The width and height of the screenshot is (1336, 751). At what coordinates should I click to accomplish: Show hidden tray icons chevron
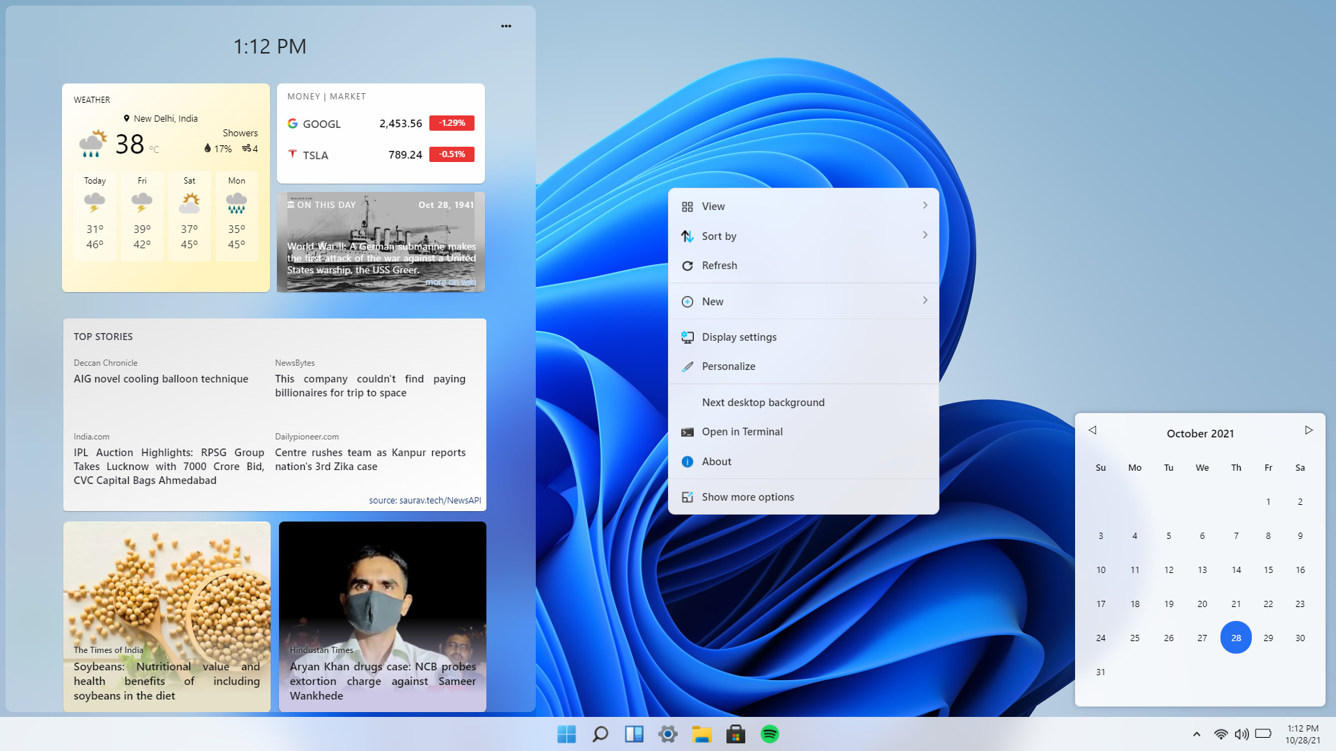(1197, 734)
